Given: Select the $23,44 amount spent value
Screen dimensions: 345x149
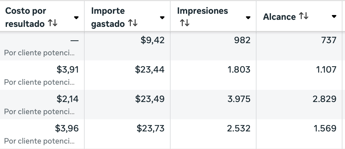Looking at the screenshot, I should tap(150, 69).
